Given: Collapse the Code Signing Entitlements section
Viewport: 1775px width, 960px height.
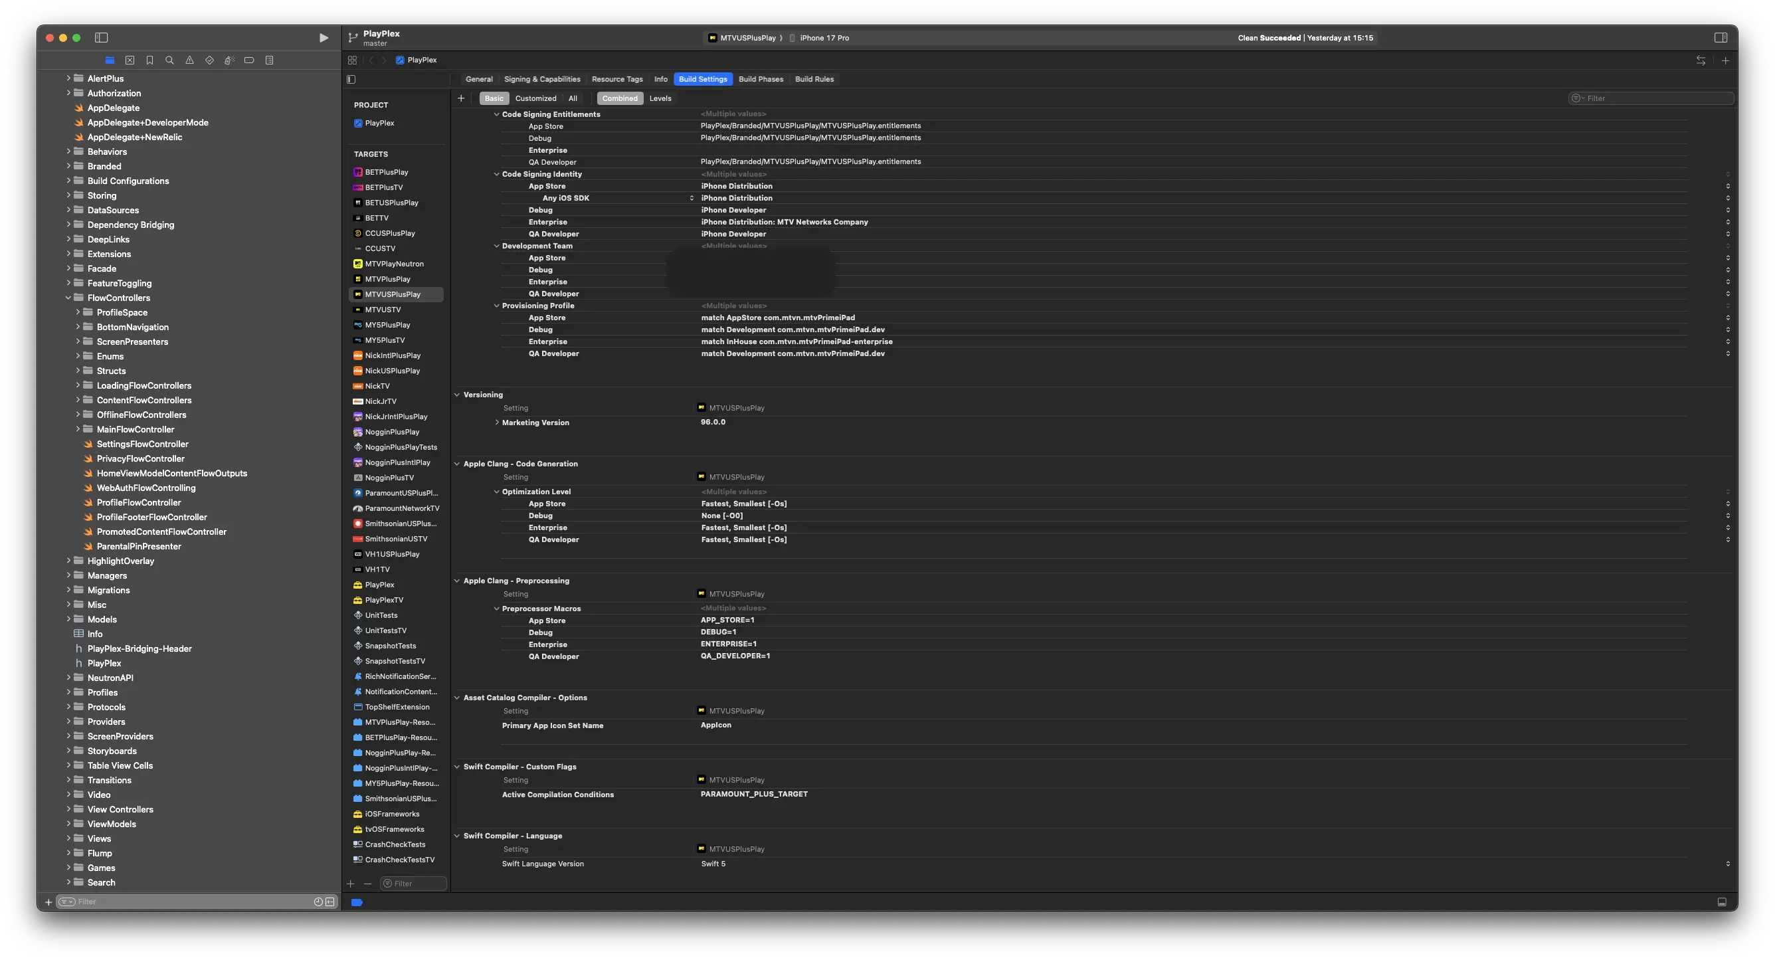Looking at the screenshot, I should tap(498, 114).
